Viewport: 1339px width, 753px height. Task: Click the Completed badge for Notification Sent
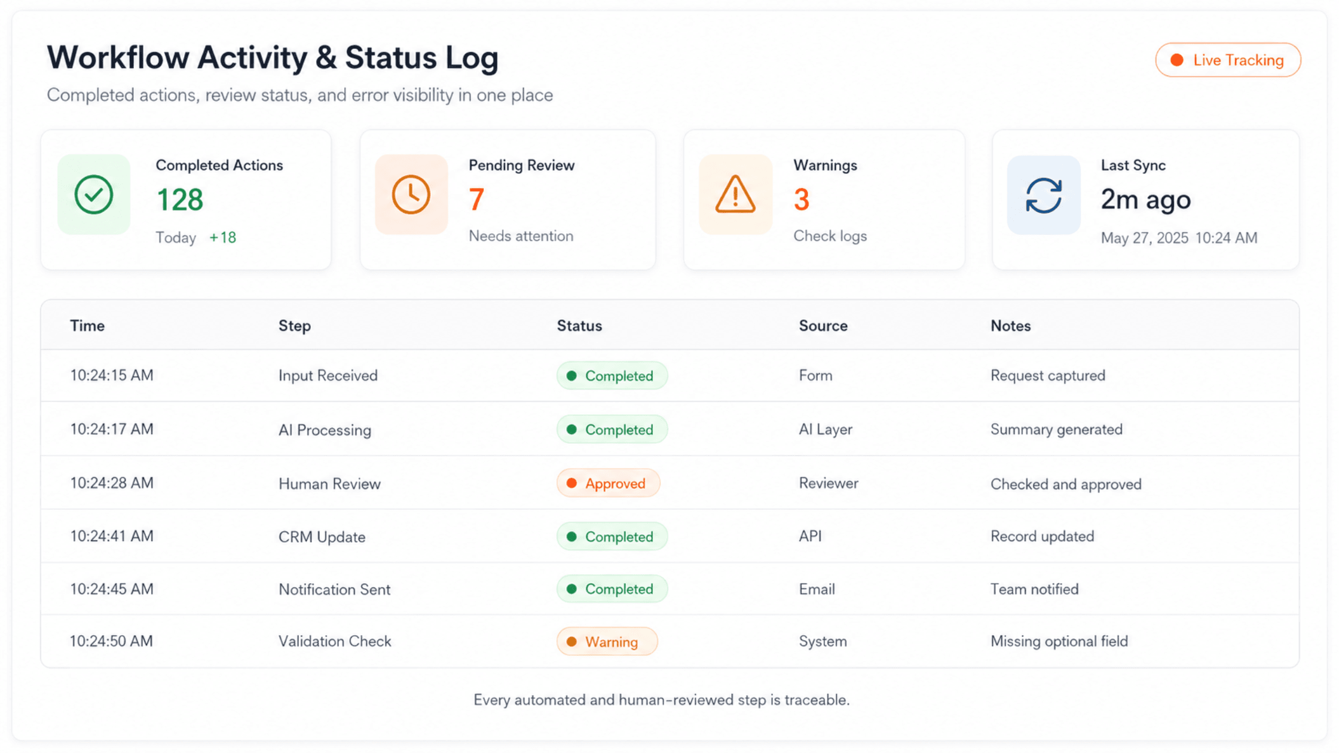612,589
